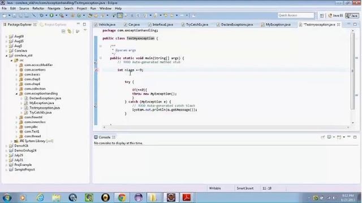Toggle Link with Editor in Package Explorer
Image resolution: width=362 pixels, height=203 pixels.
(x=69, y=31)
